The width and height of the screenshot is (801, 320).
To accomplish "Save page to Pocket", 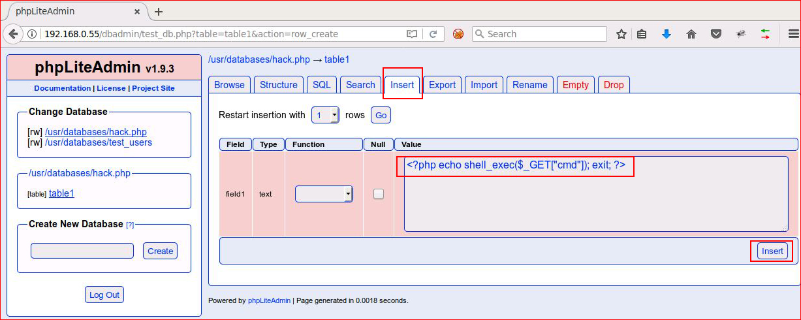I will [716, 34].
